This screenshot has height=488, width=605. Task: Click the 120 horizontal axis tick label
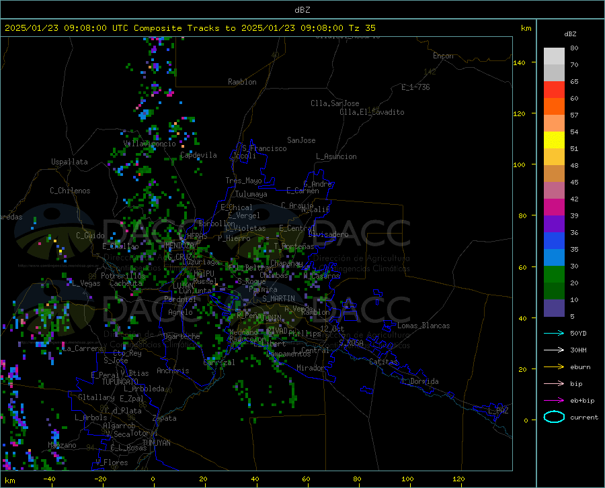[458, 479]
